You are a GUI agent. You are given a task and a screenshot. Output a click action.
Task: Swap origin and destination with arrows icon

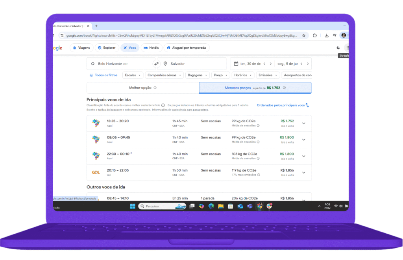tap(156, 63)
